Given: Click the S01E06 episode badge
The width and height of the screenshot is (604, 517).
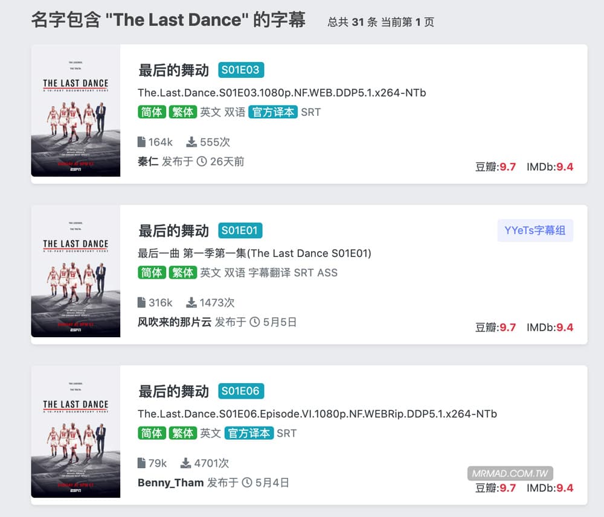Looking at the screenshot, I should [240, 391].
